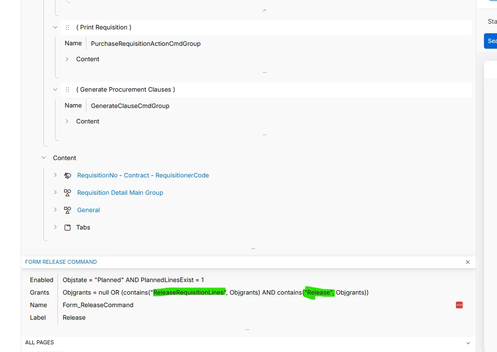Click the FORM RELEASE COMMAND panel title
This screenshot has height=352, width=497.
tap(61, 262)
